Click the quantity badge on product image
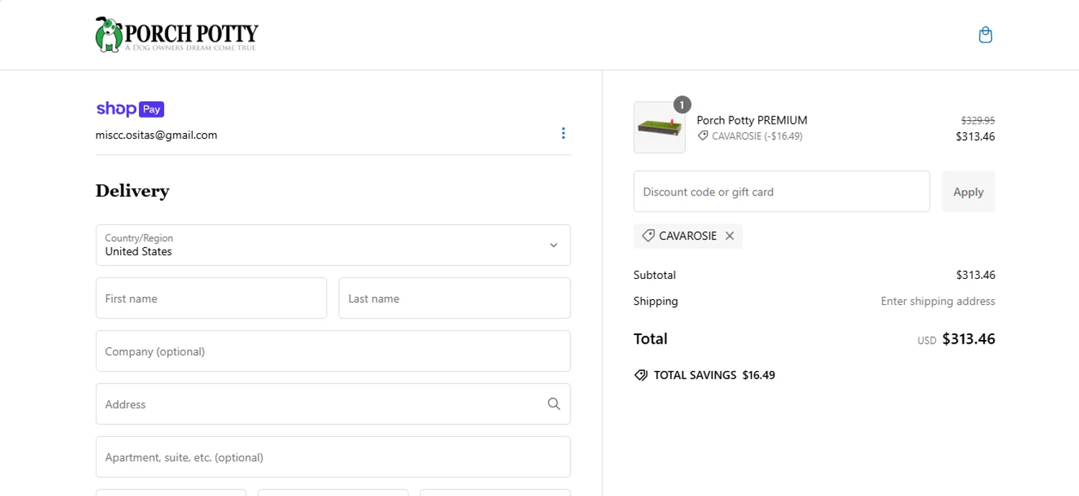 (682, 105)
